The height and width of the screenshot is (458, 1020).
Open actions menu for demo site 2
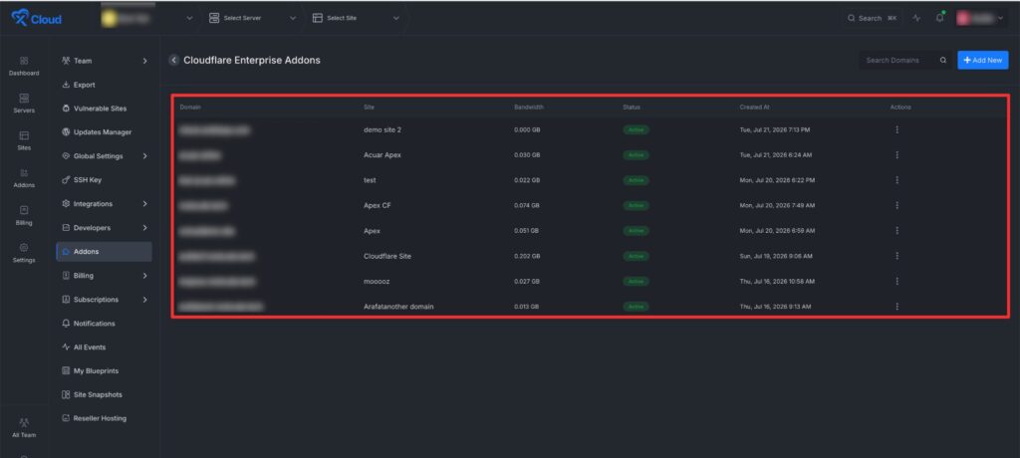coord(897,129)
